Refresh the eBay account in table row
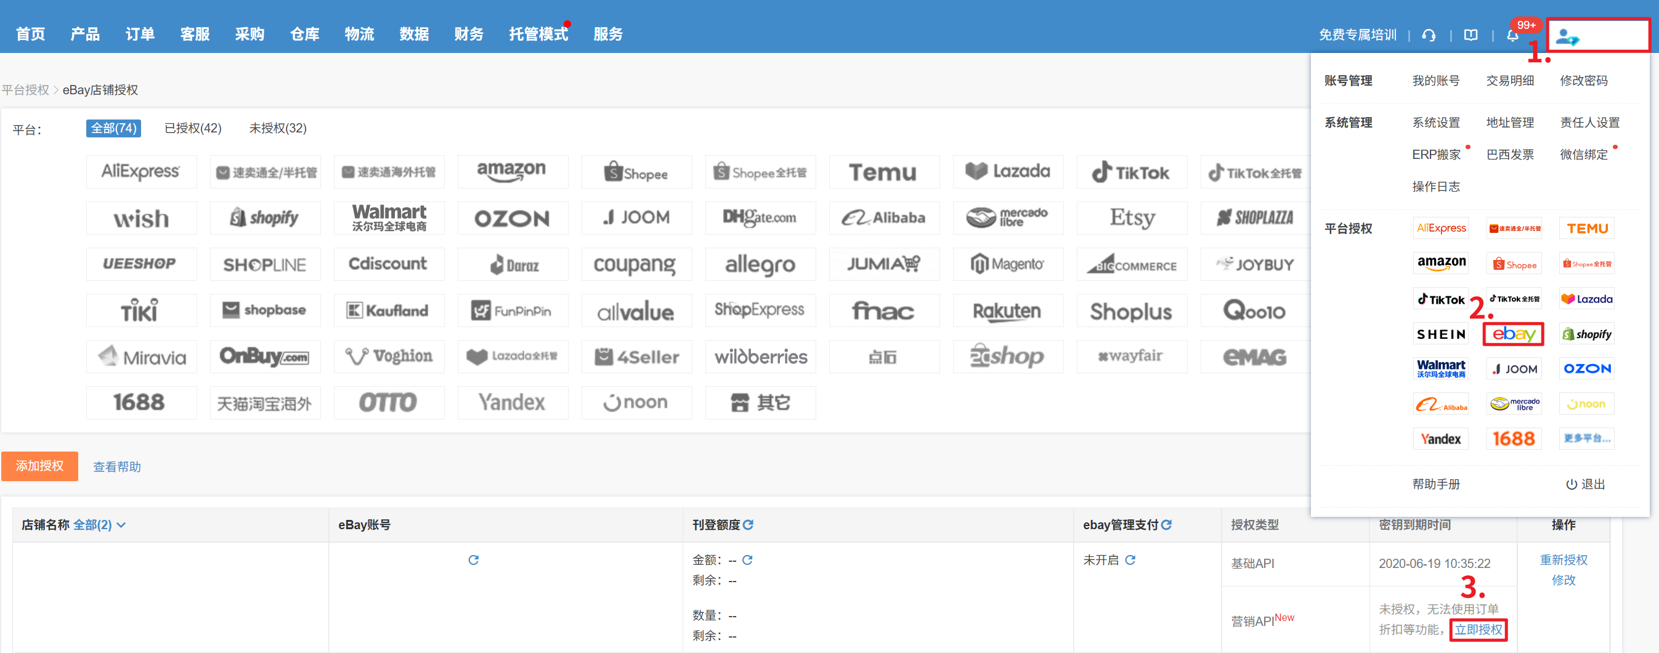This screenshot has width=1659, height=653. 473,559
